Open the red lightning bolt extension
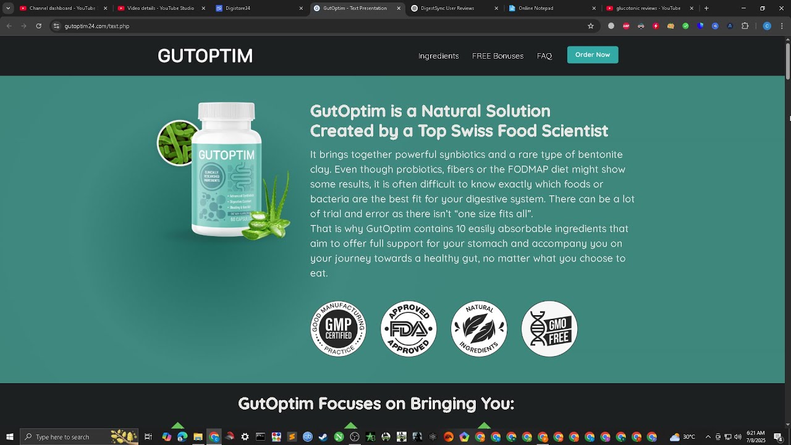 (656, 26)
